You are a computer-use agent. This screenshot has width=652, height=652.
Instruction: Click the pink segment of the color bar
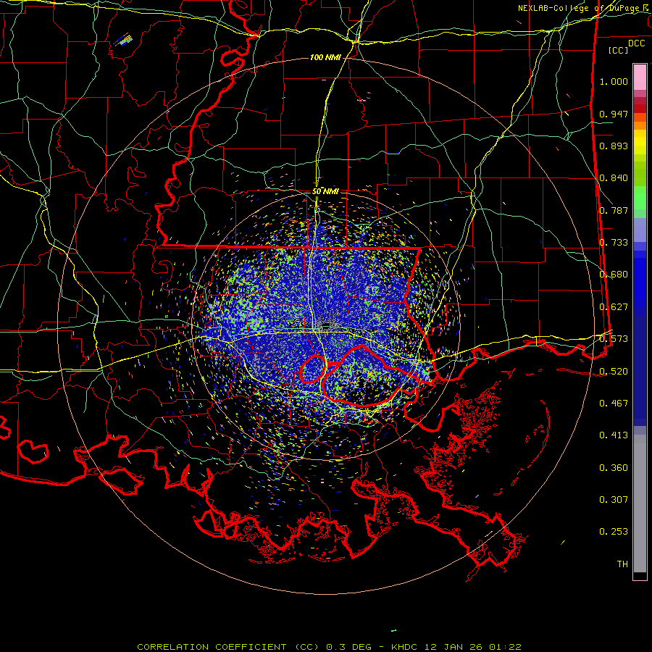click(640, 77)
